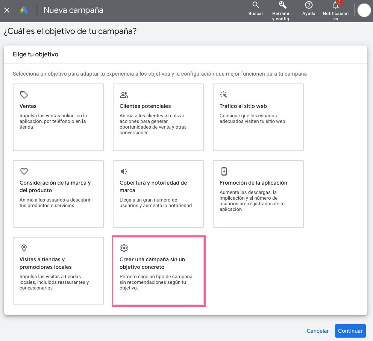Screen dimensions: 373x341
Task: Click the megaphone icon on Cobertura y notoriedad
Action: [124, 171]
